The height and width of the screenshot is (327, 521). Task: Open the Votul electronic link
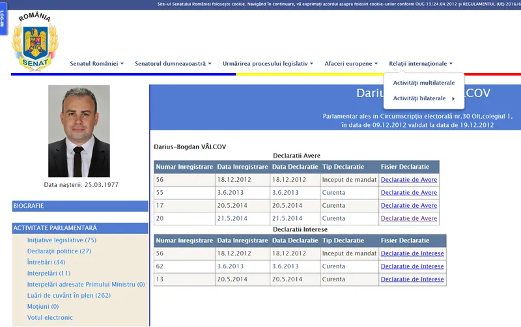50,318
